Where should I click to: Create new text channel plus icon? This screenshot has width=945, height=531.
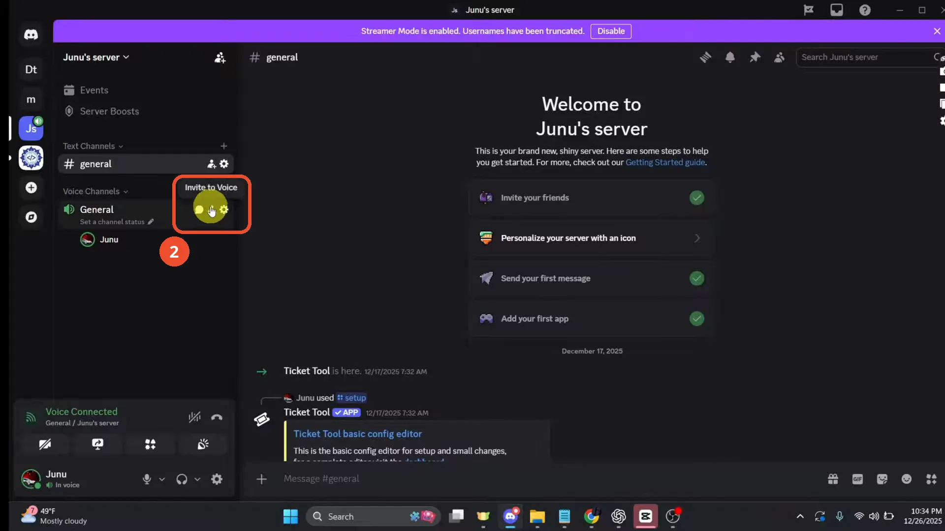pos(224,146)
